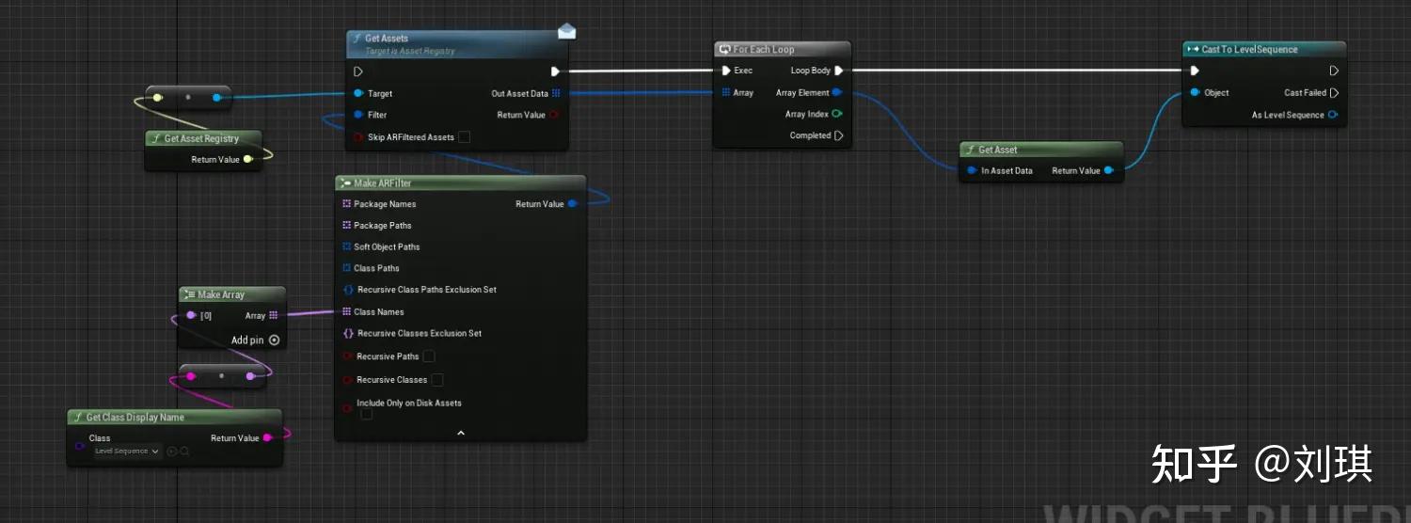1411x523 pixels.
Task: Select Get Class Display Name node title
Action: (135, 417)
